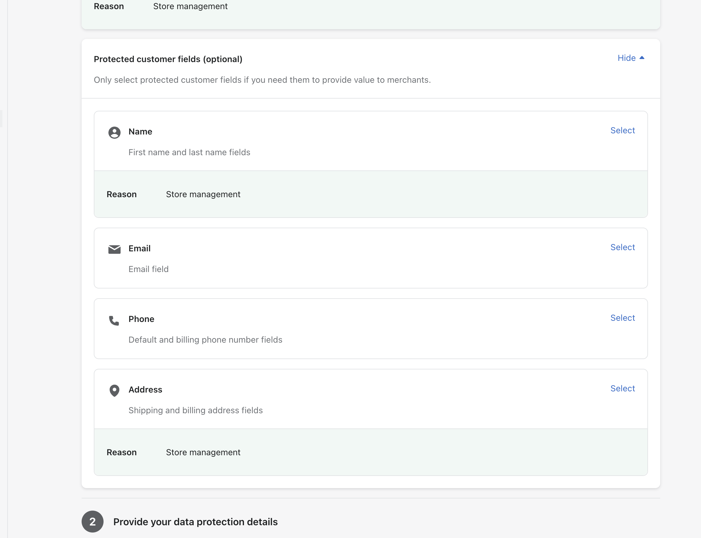
Task: Select the Email protected field
Action: (622, 247)
